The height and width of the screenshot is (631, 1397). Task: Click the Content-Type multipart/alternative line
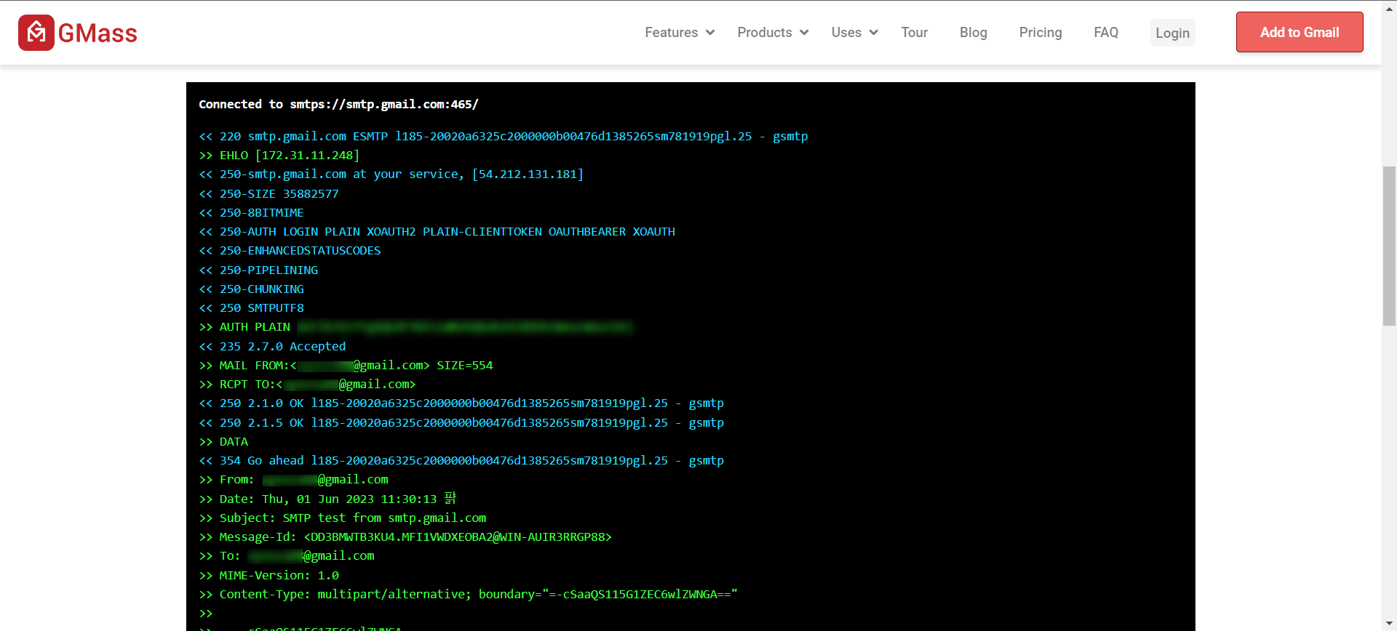(x=478, y=595)
